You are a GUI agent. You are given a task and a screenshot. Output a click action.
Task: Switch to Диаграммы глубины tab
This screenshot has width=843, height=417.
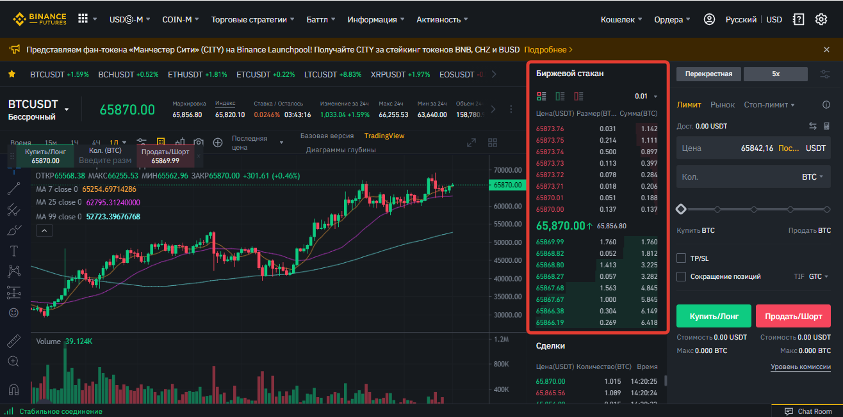(341, 150)
